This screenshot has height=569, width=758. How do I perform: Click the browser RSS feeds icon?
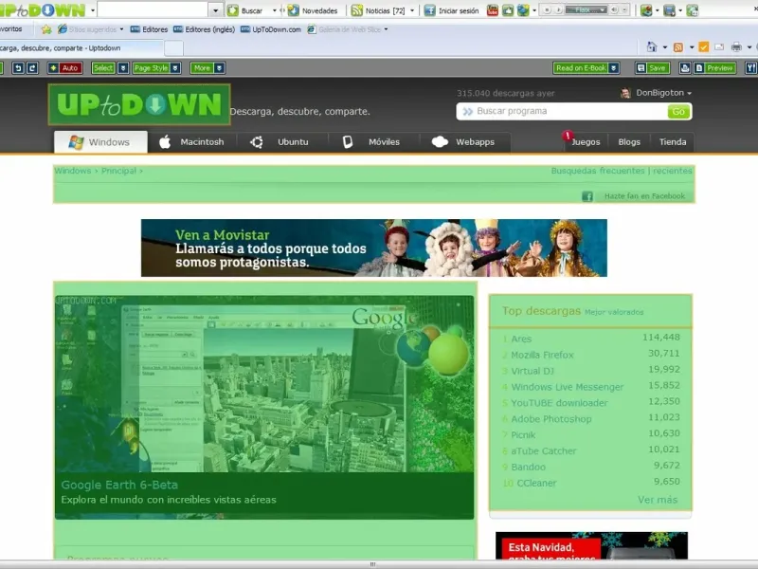point(678,46)
